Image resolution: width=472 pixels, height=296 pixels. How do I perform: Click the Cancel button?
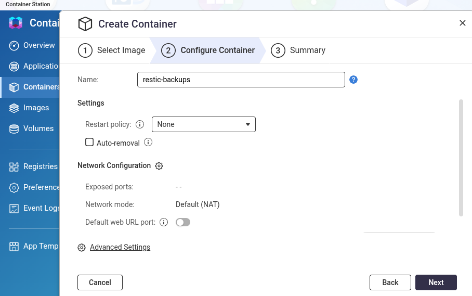(100, 282)
